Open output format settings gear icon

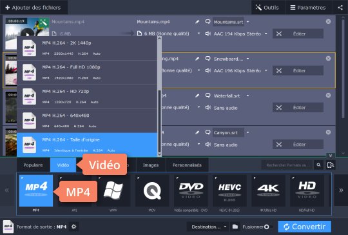(73, 227)
